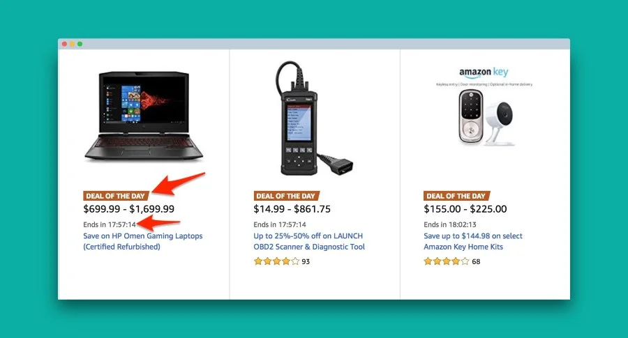Click the LAUNCH OBD2 scanner product image
The height and width of the screenshot is (338, 628).
coord(315,118)
